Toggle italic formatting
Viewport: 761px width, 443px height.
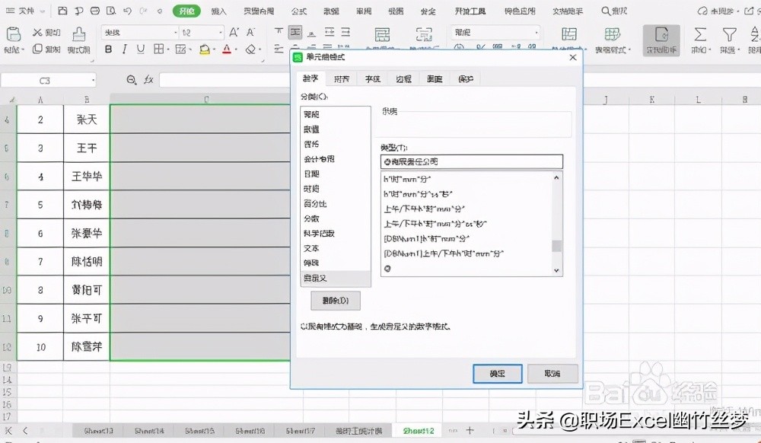tap(124, 49)
